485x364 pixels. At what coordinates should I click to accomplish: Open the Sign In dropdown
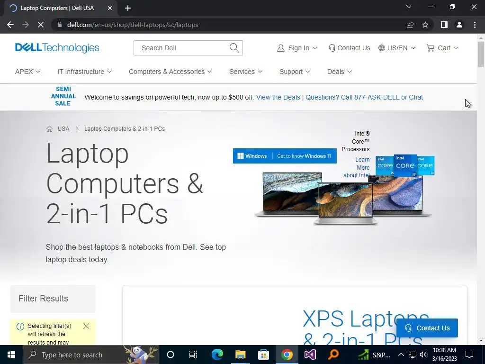[297, 48]
